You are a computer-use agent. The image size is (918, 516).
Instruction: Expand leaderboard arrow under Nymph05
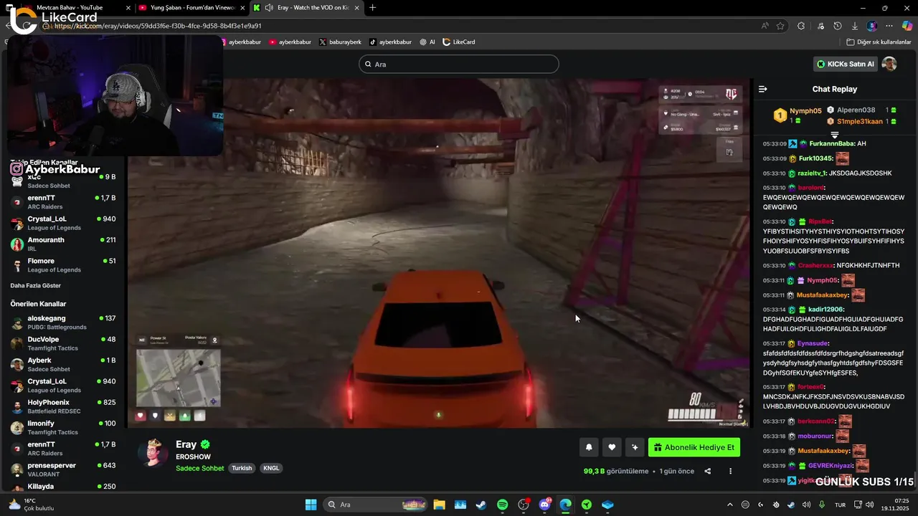(x=835, y=135)
